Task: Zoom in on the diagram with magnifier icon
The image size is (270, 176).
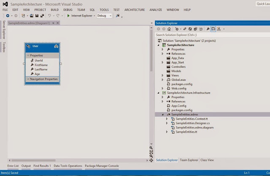Action: coord(151,148)
